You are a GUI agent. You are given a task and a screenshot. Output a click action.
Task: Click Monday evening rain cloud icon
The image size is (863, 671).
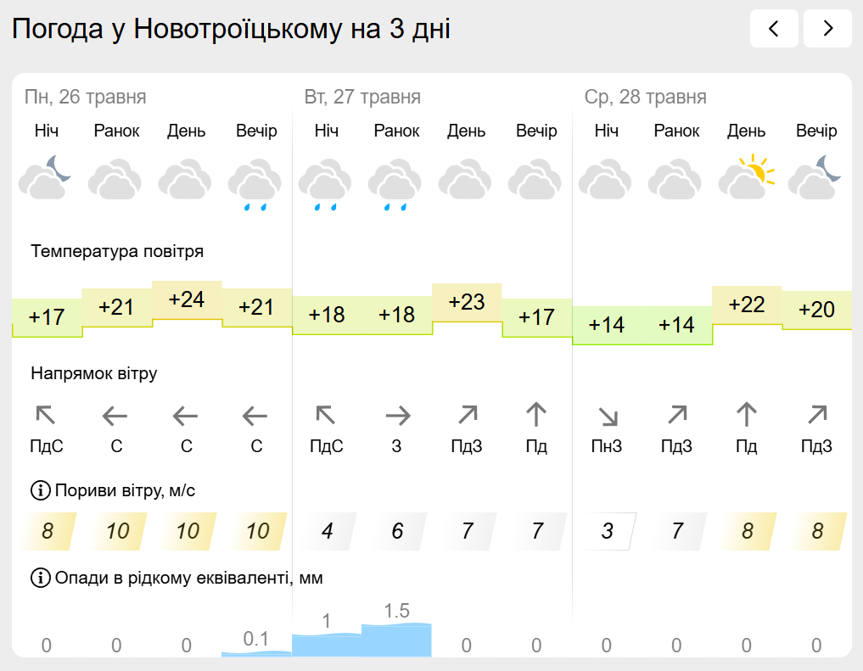pyautogui.click(x=255, y=185)
